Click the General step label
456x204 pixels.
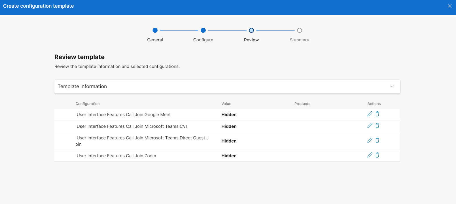tap(155, 40)
